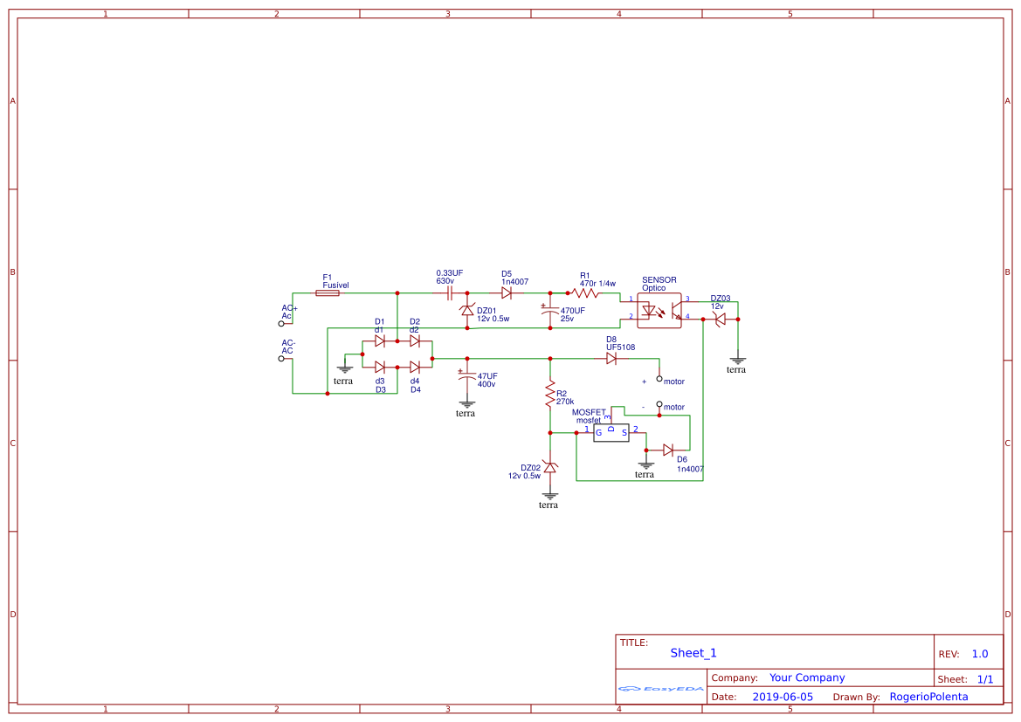
Task: Click the ground symbol below 47UF capacitor
Action: click(467, 404)
